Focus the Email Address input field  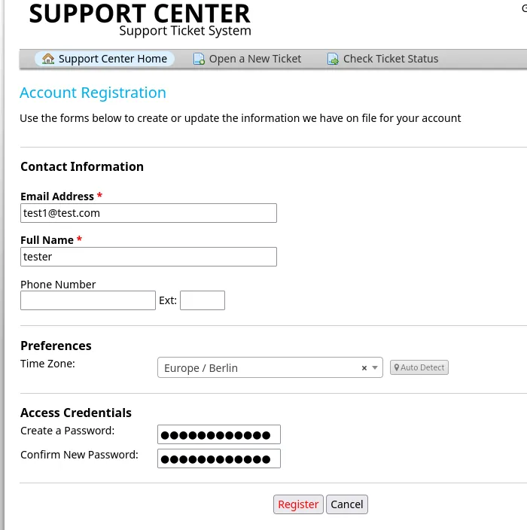148,213
